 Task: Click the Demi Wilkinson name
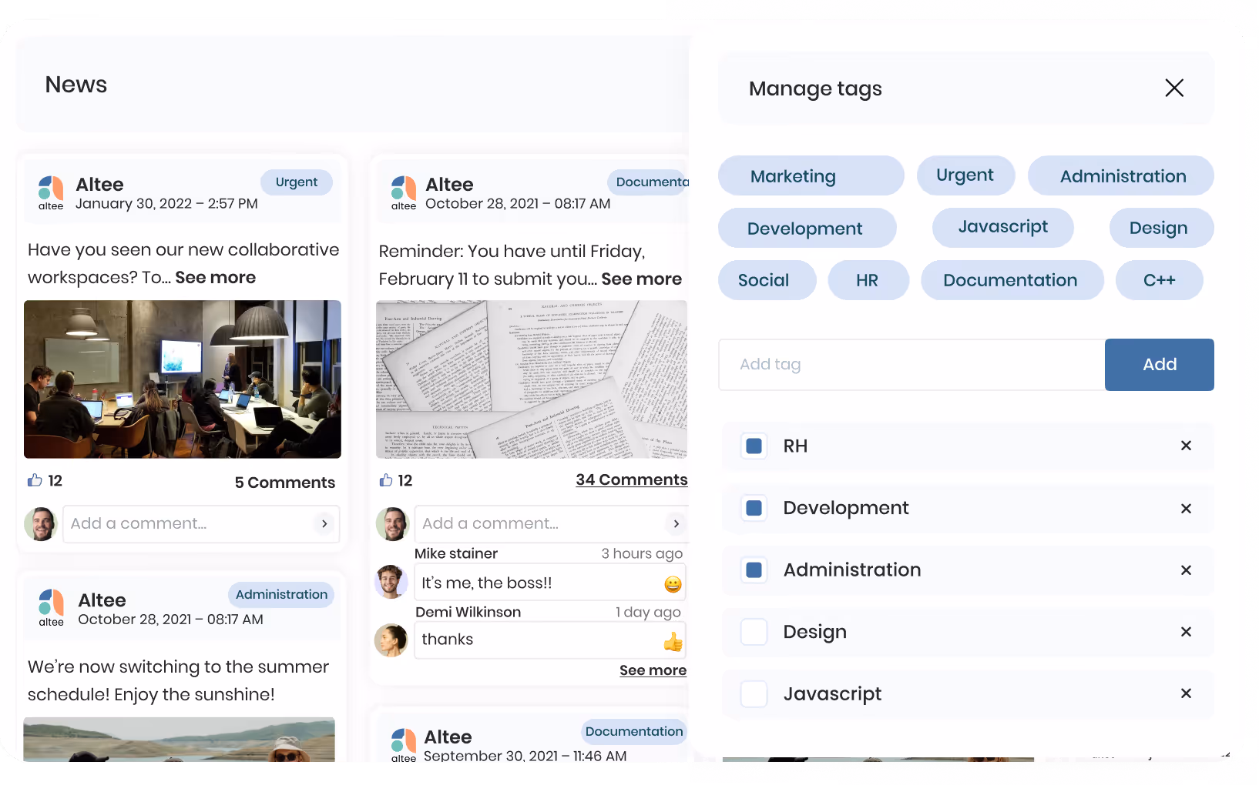coord(468,612)
